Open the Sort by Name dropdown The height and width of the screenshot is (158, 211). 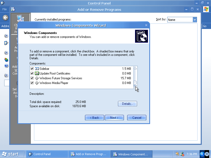pyautogui.click(x=195, y=20)
